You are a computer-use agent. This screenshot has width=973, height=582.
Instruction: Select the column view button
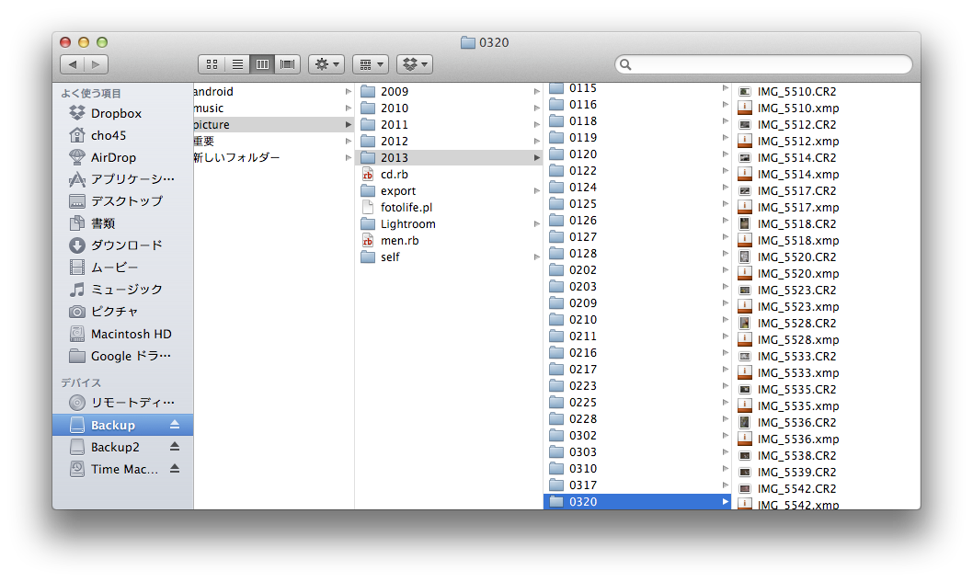click(263, 64)
